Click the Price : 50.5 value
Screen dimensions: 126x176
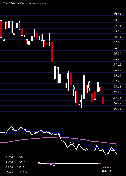[16, 172]
